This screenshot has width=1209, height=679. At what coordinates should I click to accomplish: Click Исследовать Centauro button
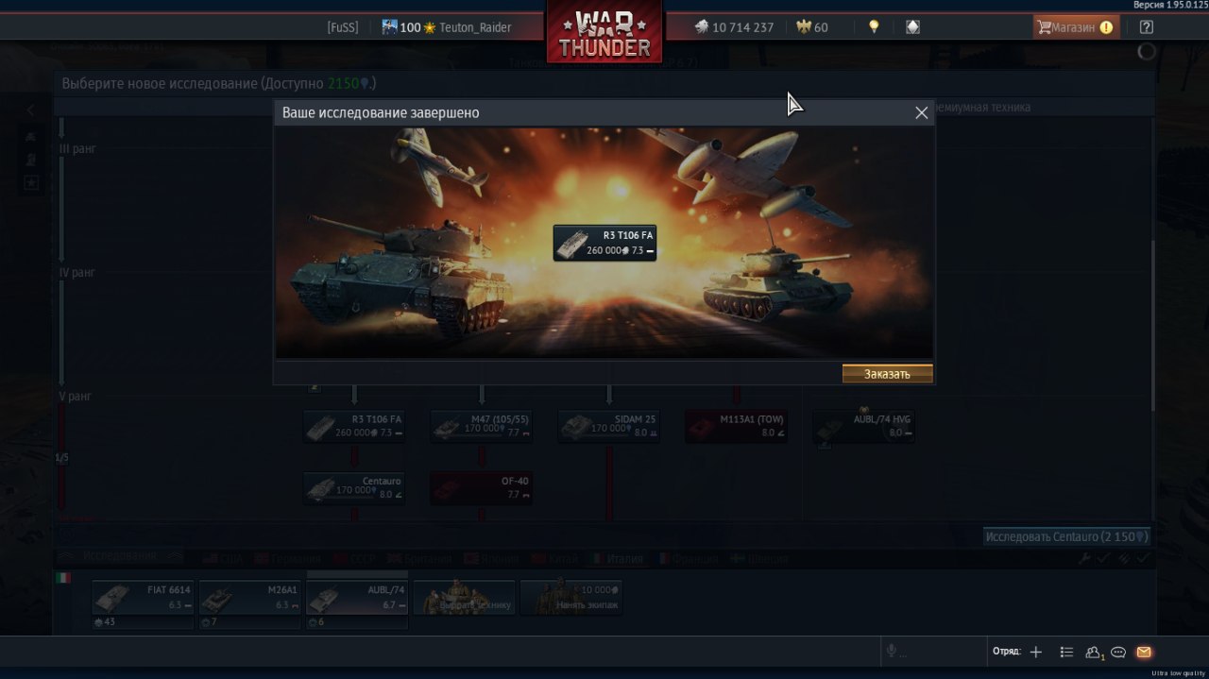[x=1066, y=536]
